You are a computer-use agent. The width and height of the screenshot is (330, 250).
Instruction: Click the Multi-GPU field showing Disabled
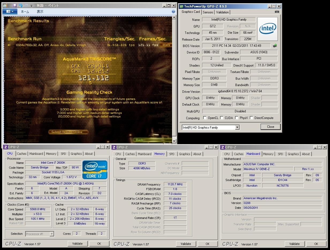[240, 111]
